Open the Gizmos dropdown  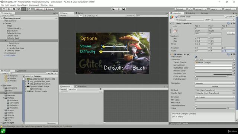point(131,16)
